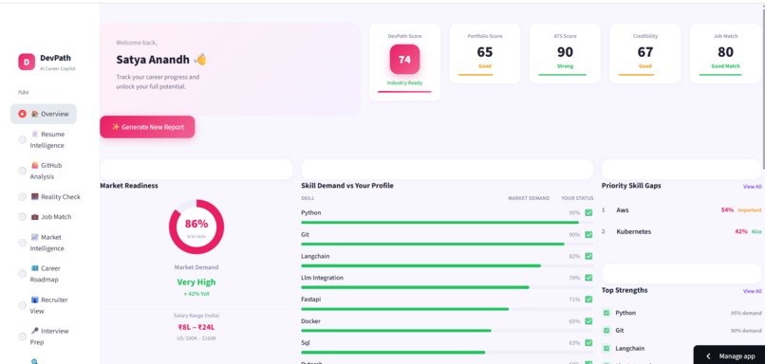Click the waving hand emoji beside Satya Anandh
This screenshot has width=765, height=364.
click(200, 60)
